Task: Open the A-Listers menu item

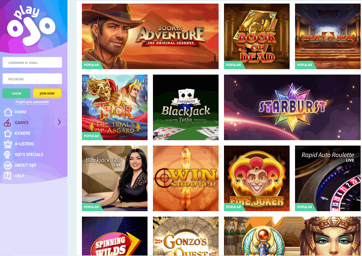Action: (x=24, y=144)
